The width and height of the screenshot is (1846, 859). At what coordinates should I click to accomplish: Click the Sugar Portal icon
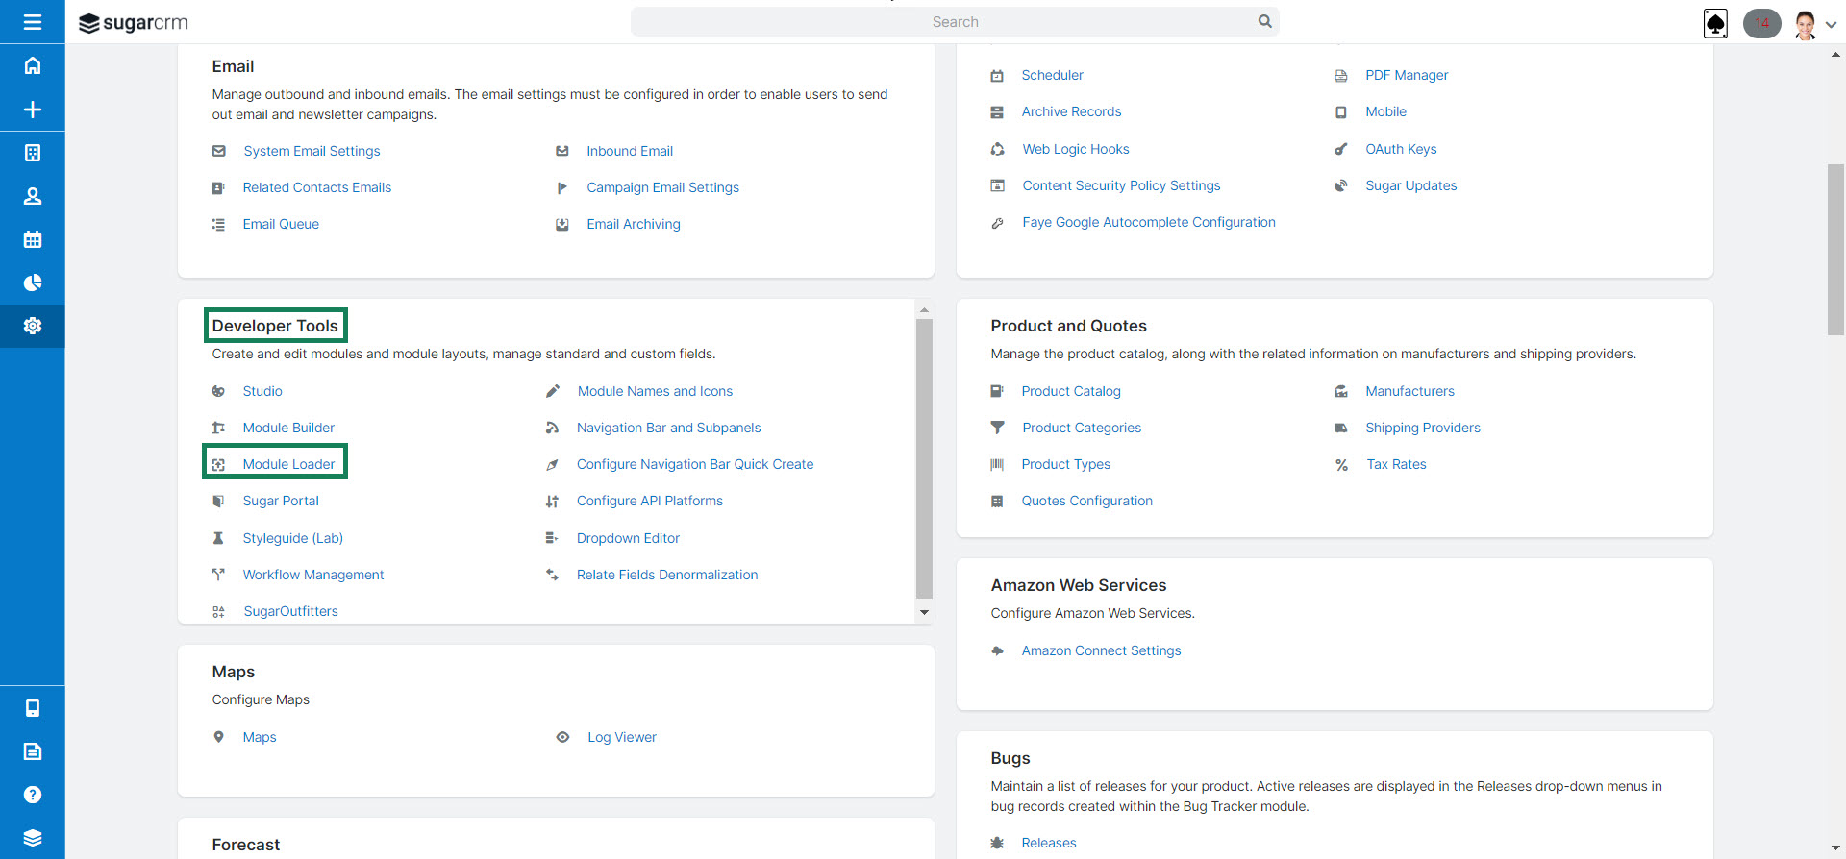218,501
